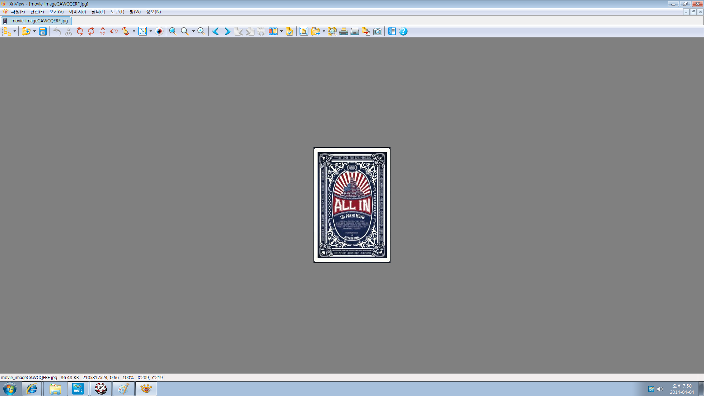
Task: Open the XnView browser icon in toolbar
Action: (x=7, y=32)
